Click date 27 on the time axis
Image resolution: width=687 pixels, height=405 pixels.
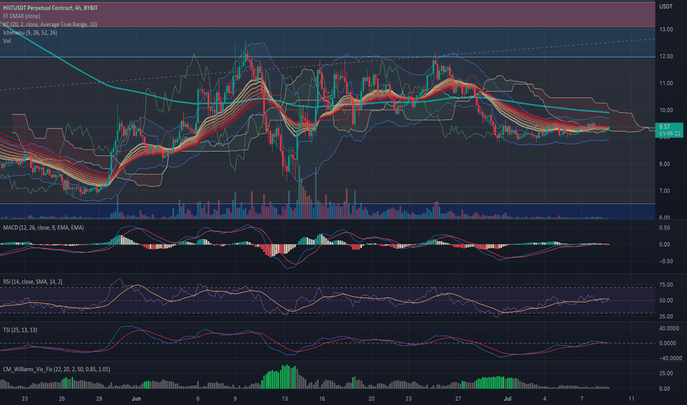click(458, 399)
